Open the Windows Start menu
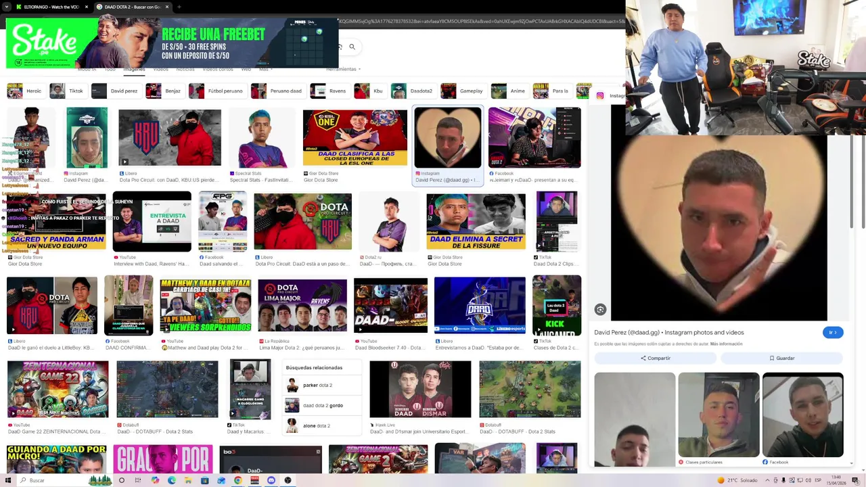The image size is (866, 487). point(7,480)
